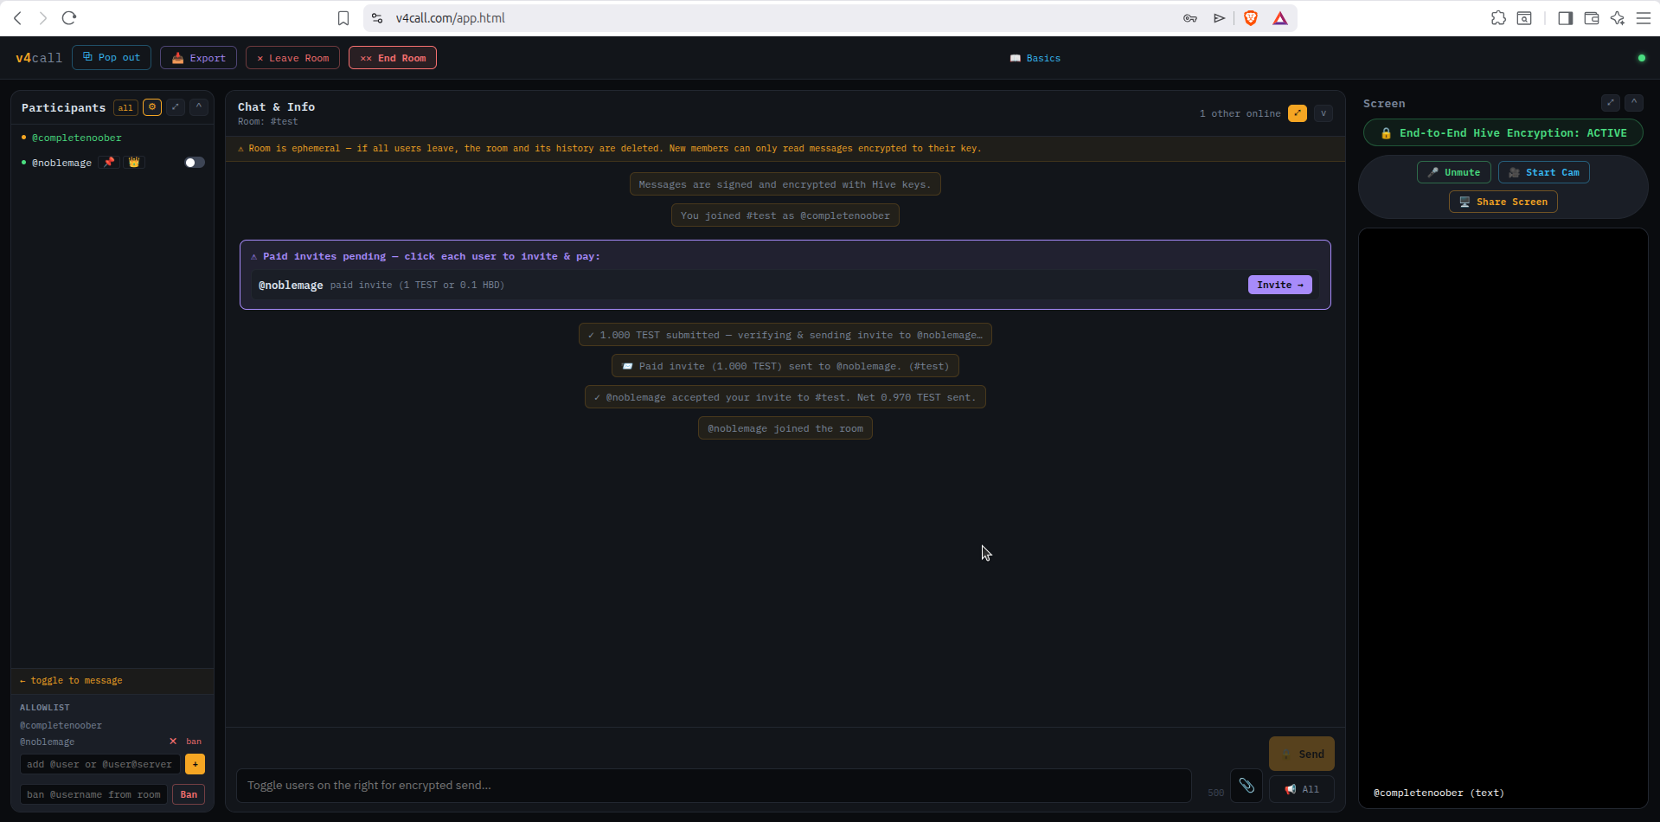Viewport: 1660px width, 822px height.
Task: Open the password key icon in address bar
Action: 1190,18
